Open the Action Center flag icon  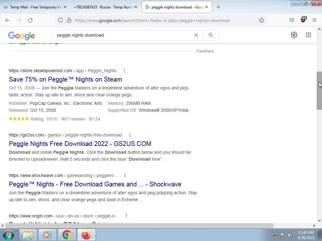(283, 235)
